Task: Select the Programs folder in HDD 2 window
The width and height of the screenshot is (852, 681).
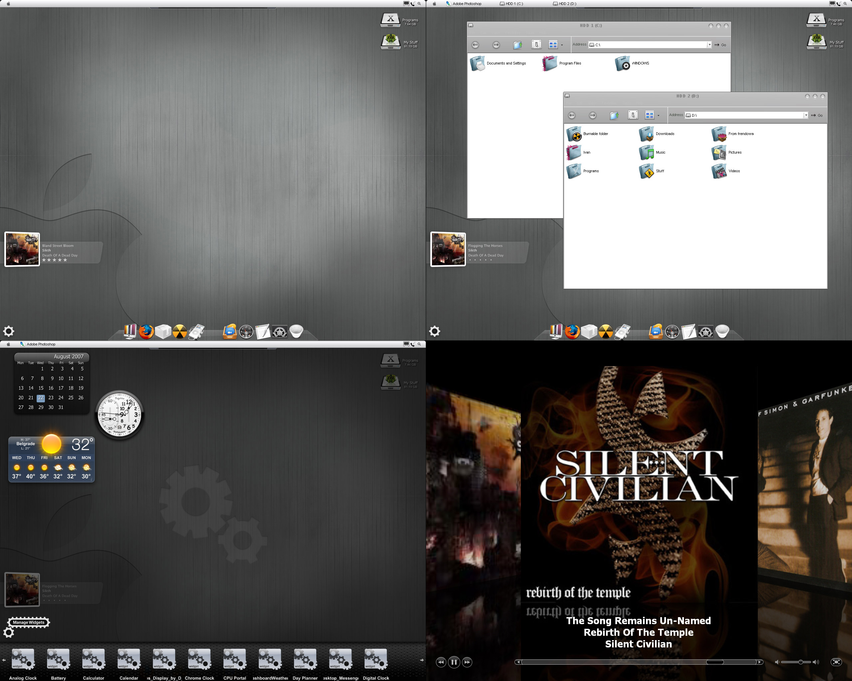Action: click(x=583, y=171)
